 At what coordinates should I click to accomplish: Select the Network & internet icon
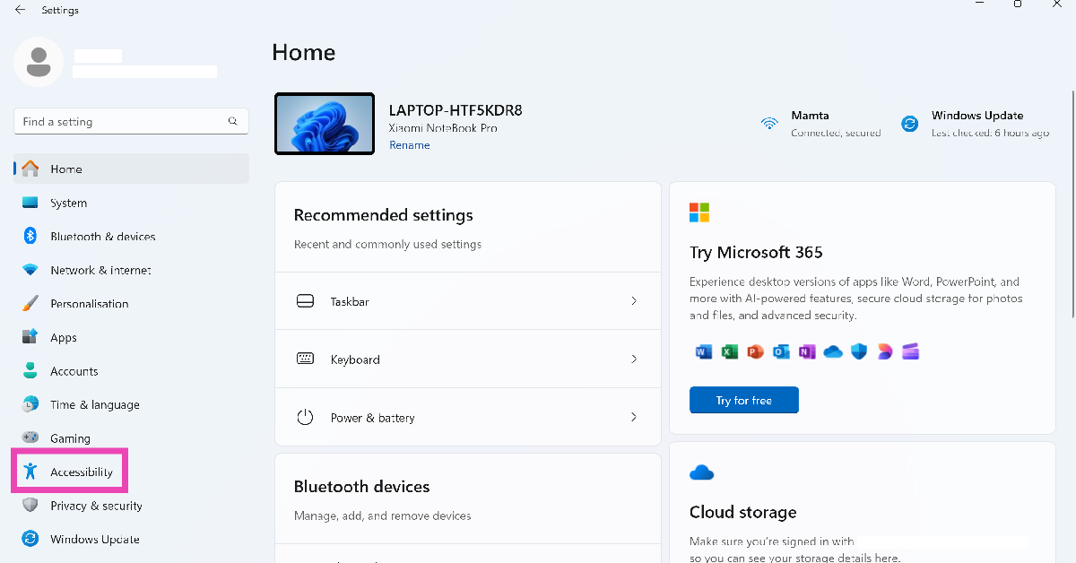point(30,270)
